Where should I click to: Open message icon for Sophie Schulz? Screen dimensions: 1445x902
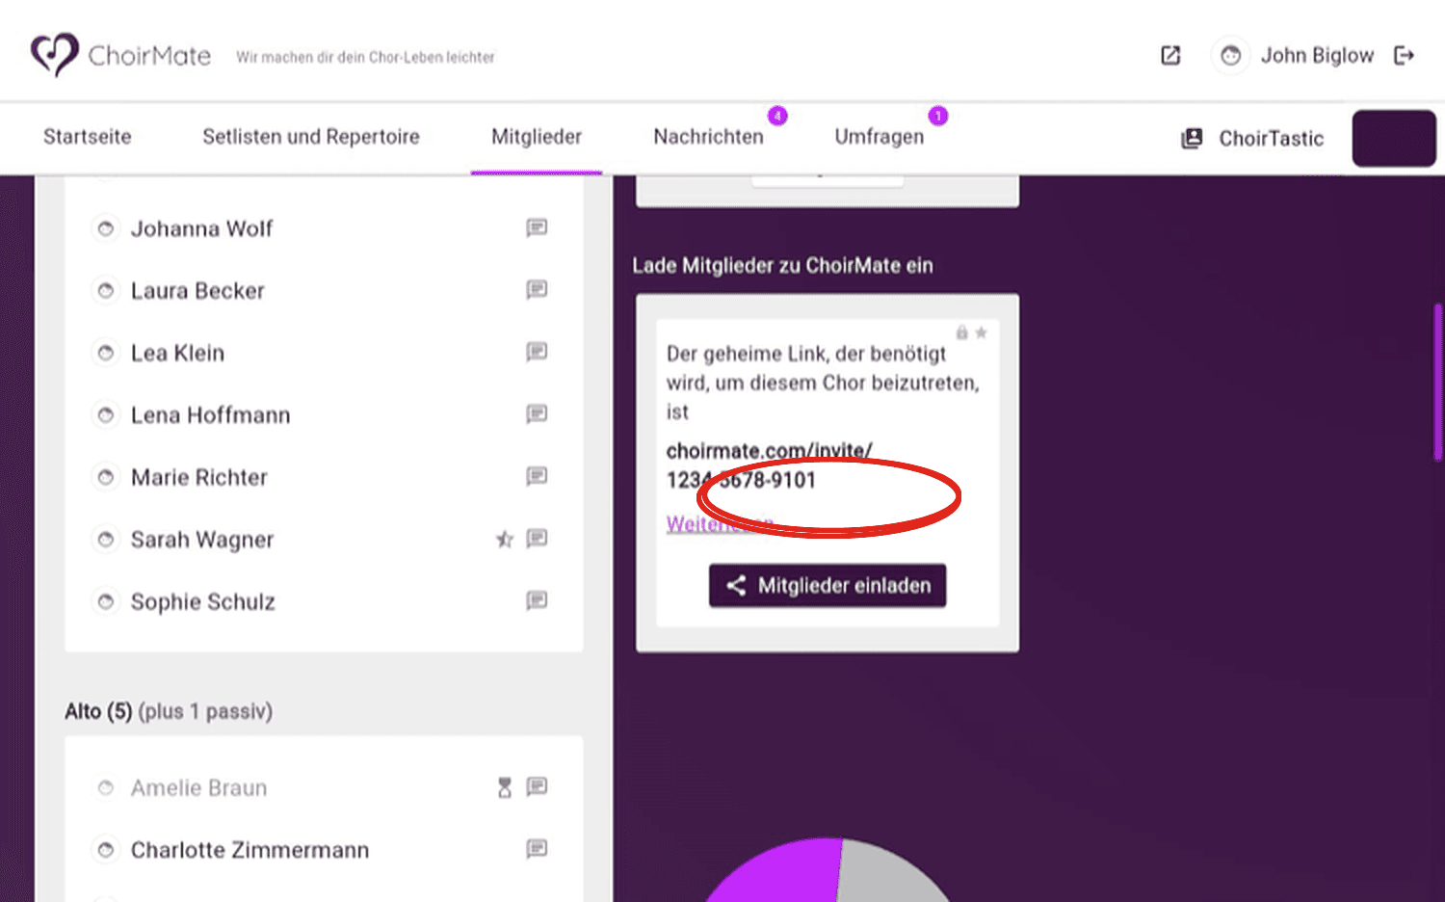537,601
